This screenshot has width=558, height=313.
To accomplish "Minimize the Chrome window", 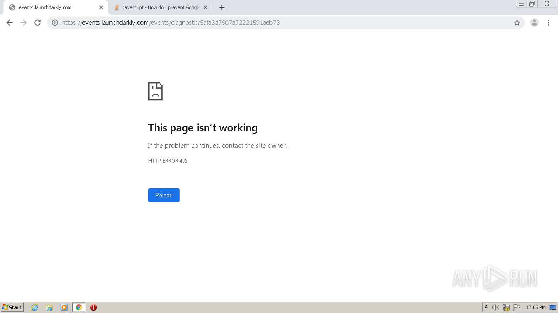I will 521,4.
